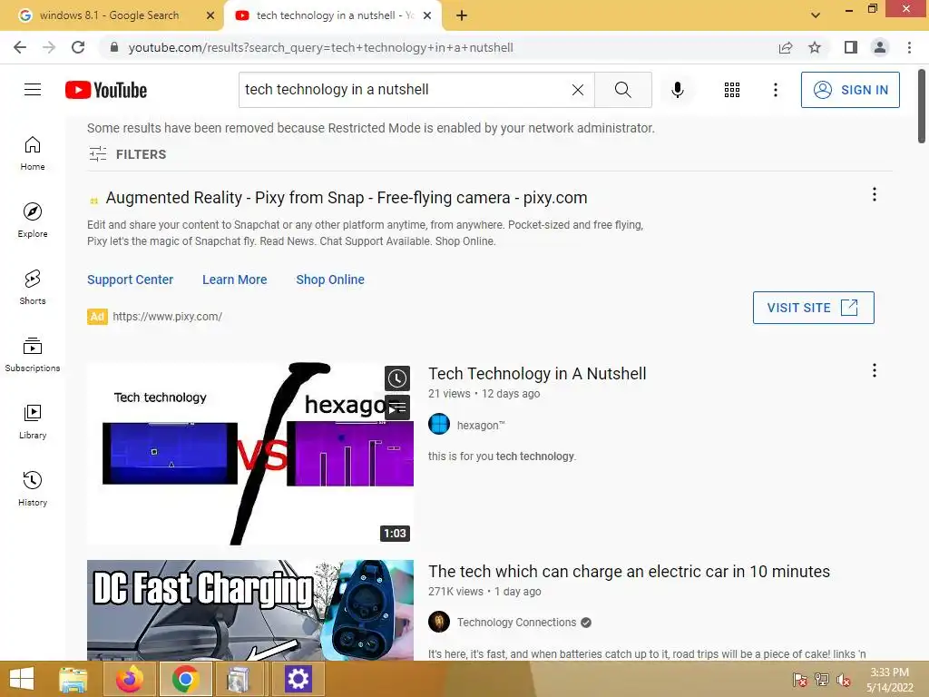This screenshot has height=697, width=929.
Task: Open the Chrome profile icon
Action: 880,47
